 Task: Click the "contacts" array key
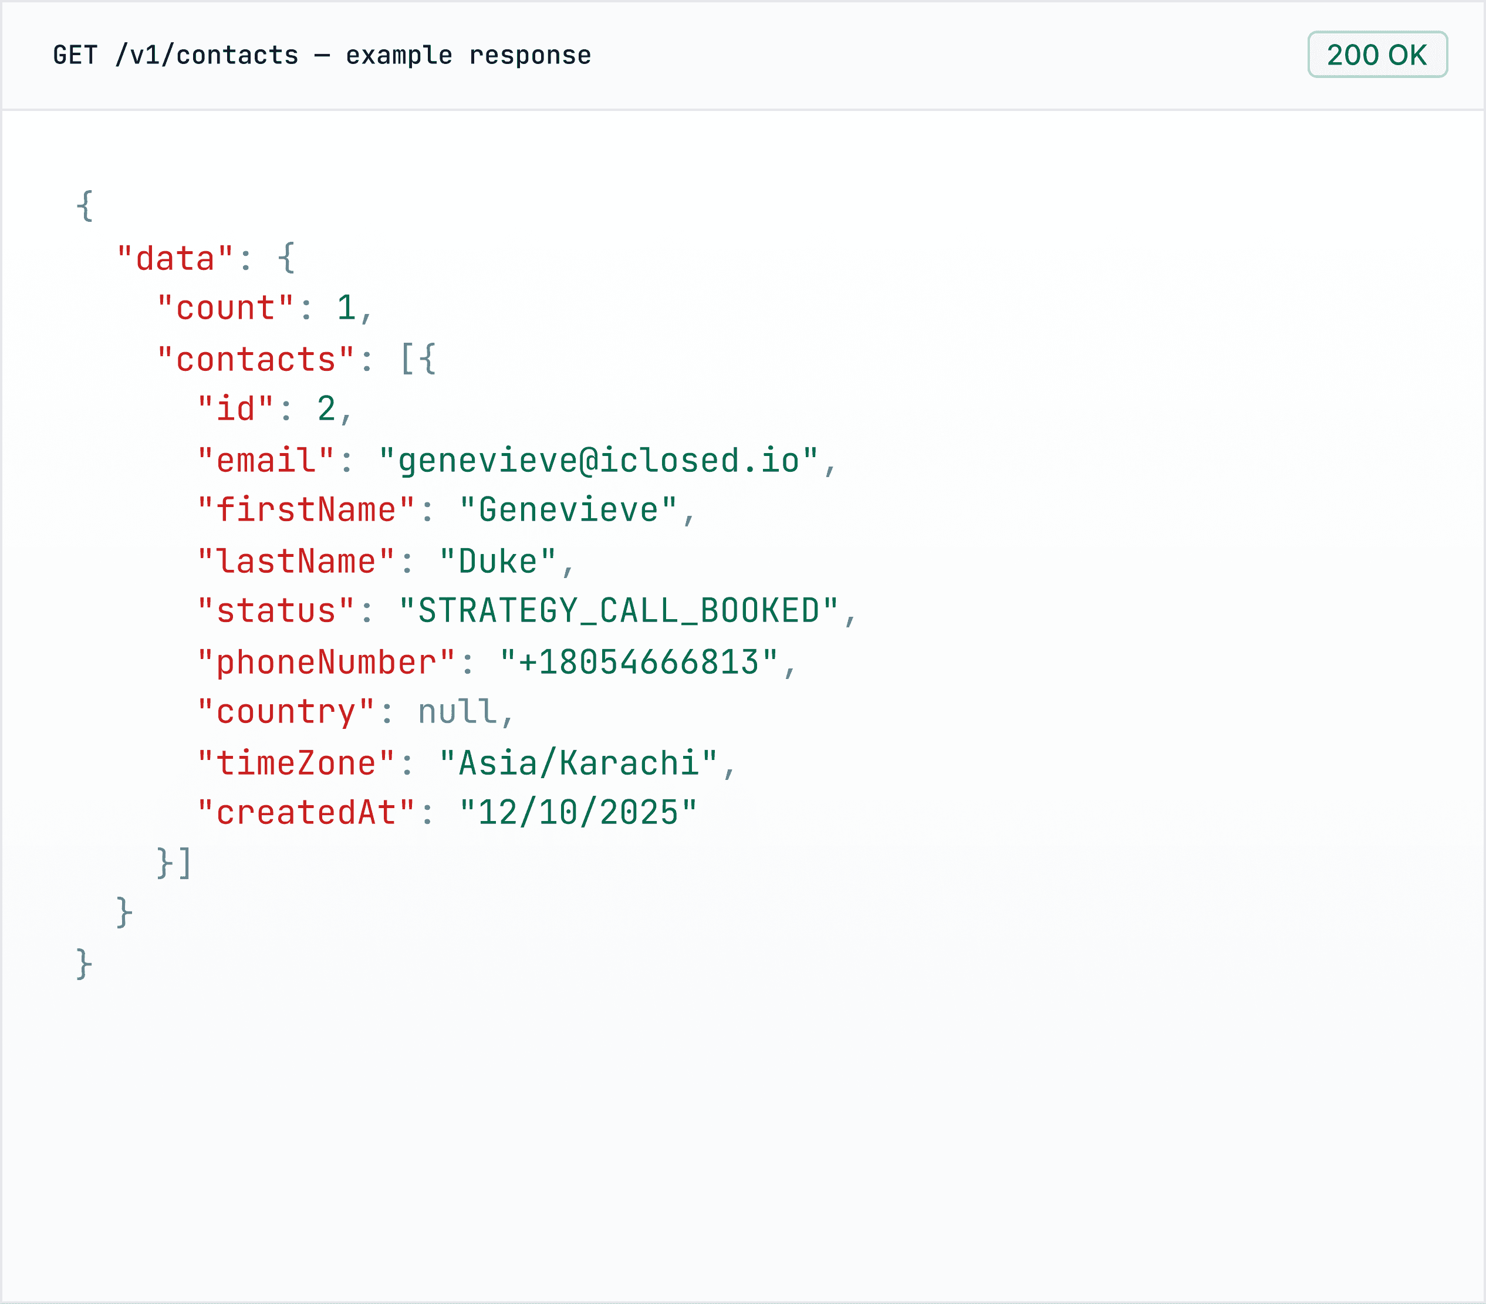click(x=255, y=360)
